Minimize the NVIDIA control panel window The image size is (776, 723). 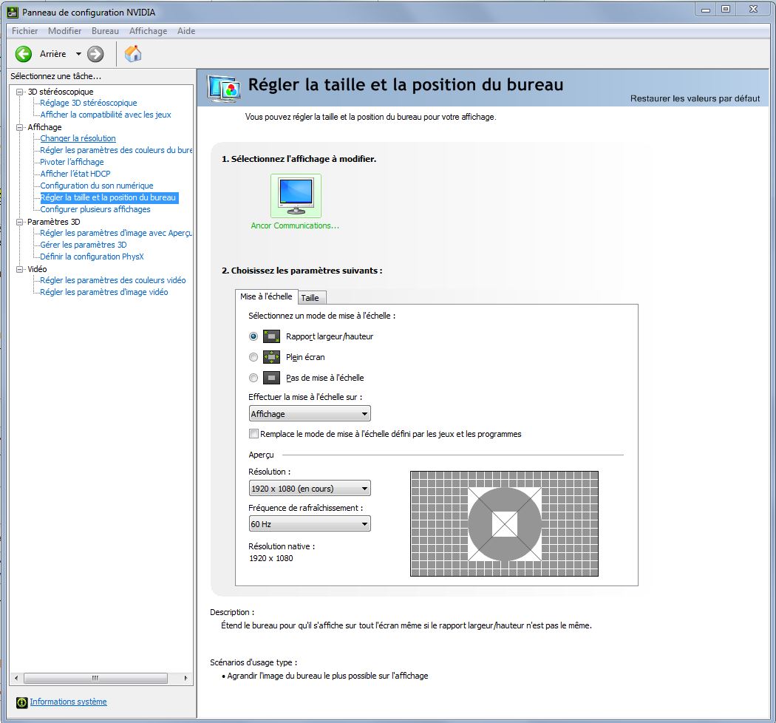click(706, 9)
